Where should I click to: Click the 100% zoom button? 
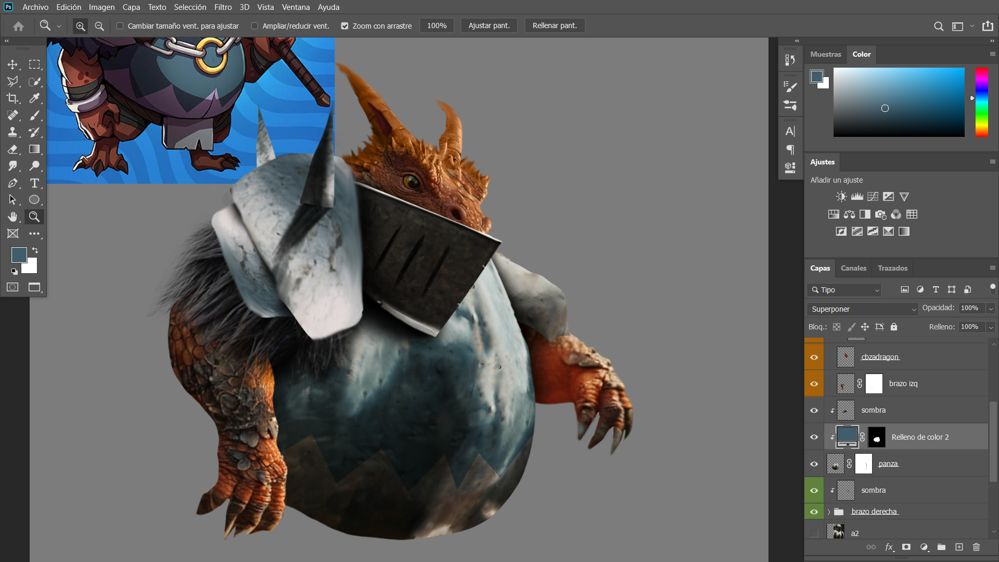[x=437, y=25]
